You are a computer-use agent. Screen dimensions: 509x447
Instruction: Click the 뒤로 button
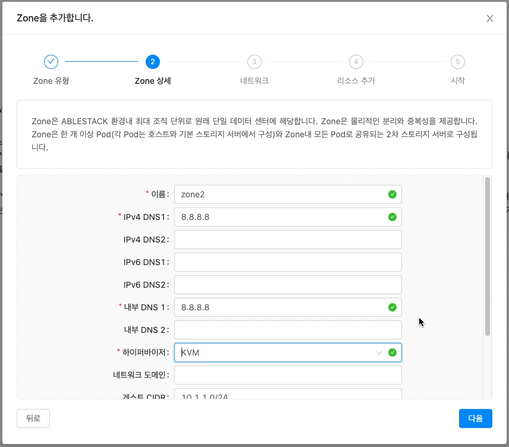click(33, 418)
